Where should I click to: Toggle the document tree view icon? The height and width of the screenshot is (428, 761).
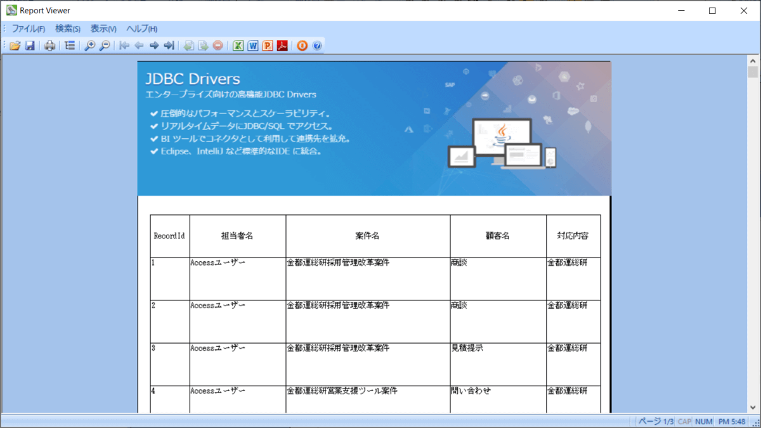pyautogui.click(x=70, y=46)
